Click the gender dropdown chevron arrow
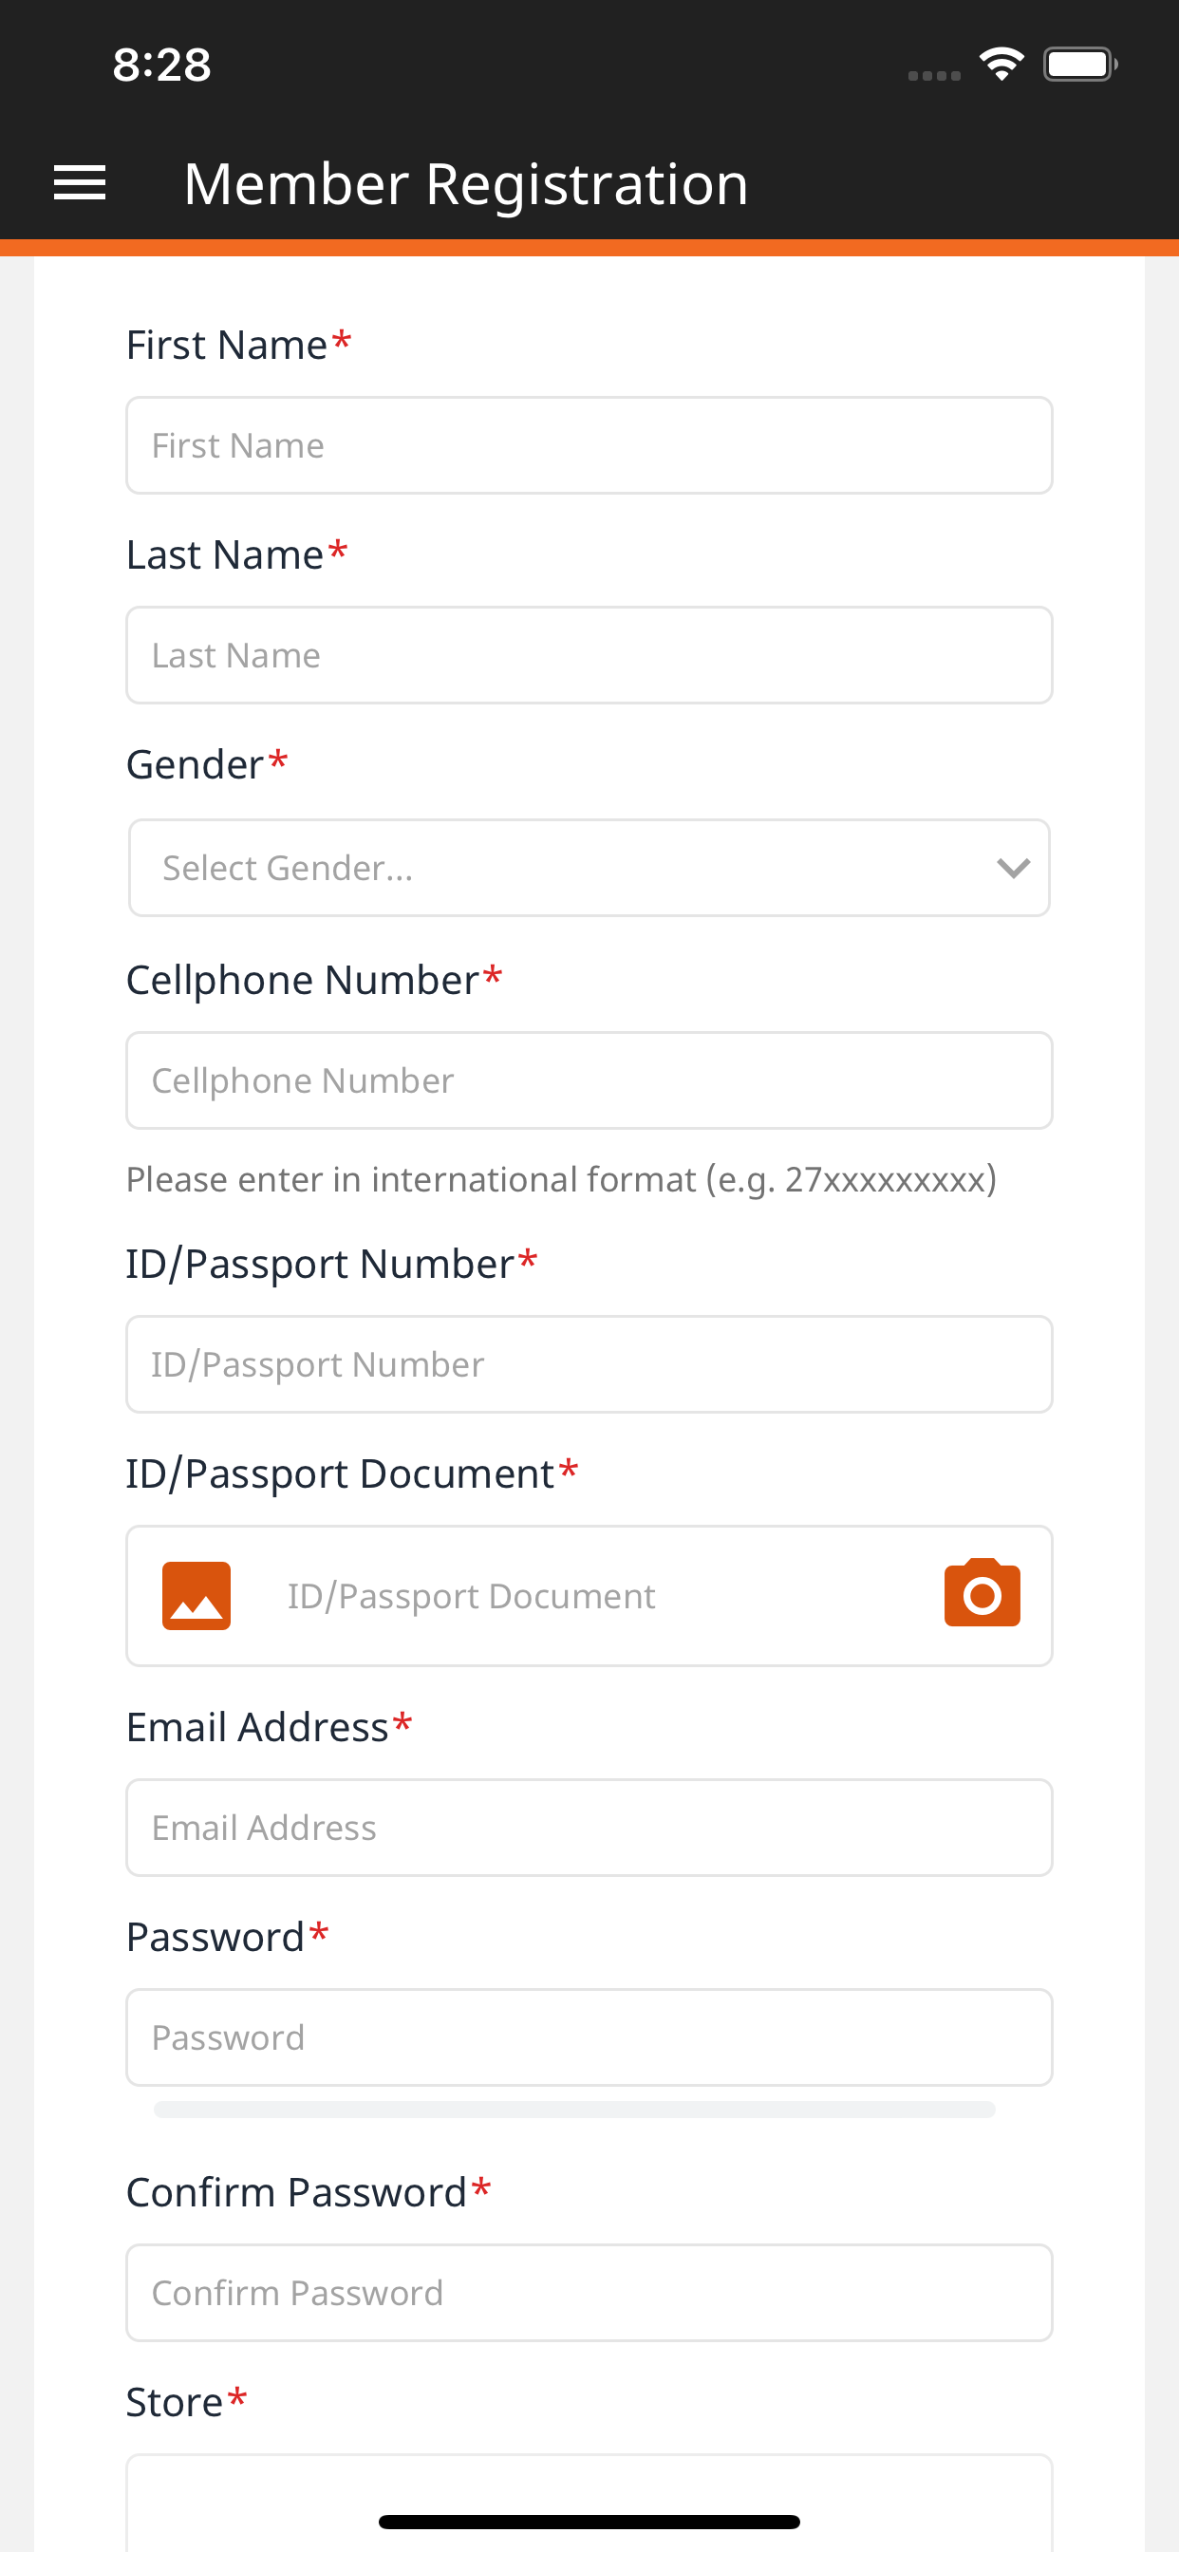 (x=1013, y=868)
